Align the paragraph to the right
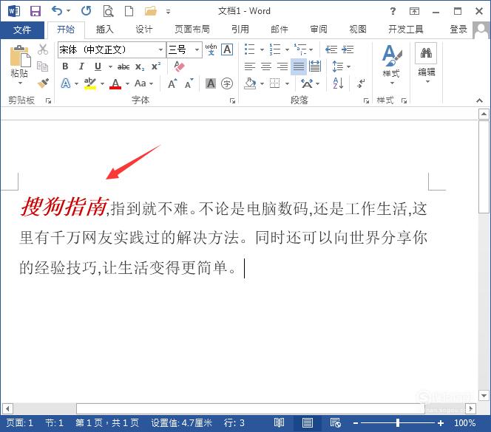491x432 pixels. coord(282,66)
